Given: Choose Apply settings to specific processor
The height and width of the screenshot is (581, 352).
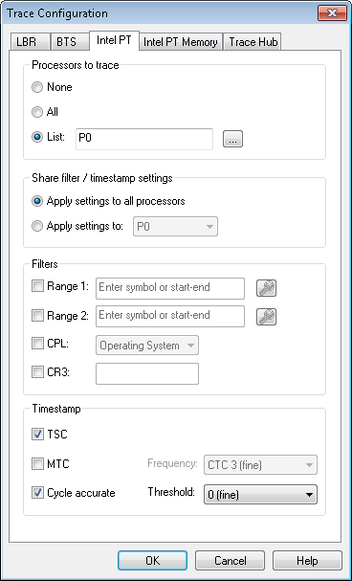Looking at the screenshot, I should click(x=37, y=226).
